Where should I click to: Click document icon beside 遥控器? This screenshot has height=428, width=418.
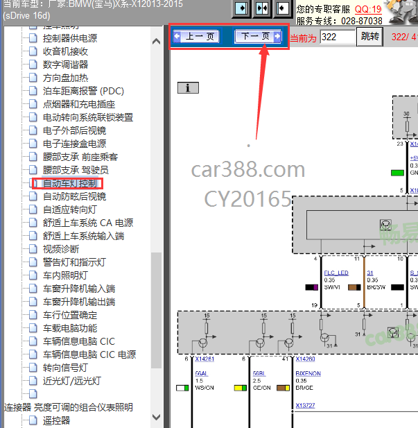tap(33, 420)
